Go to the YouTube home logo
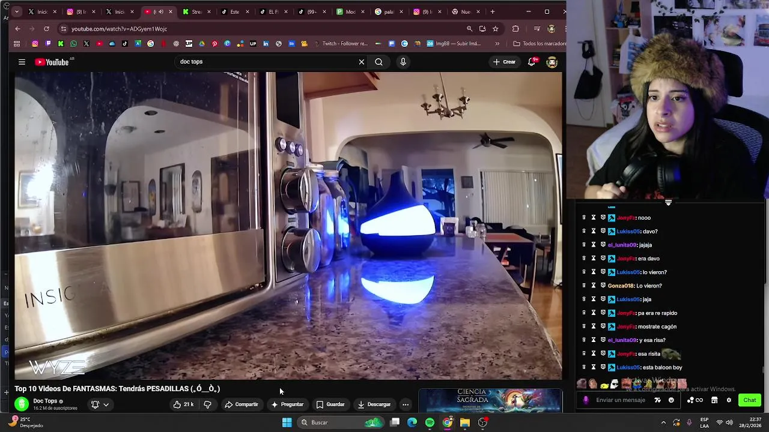 pos(53,62)
